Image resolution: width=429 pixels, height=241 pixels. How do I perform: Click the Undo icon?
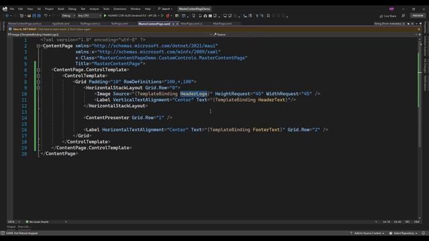tap(46, 16)
